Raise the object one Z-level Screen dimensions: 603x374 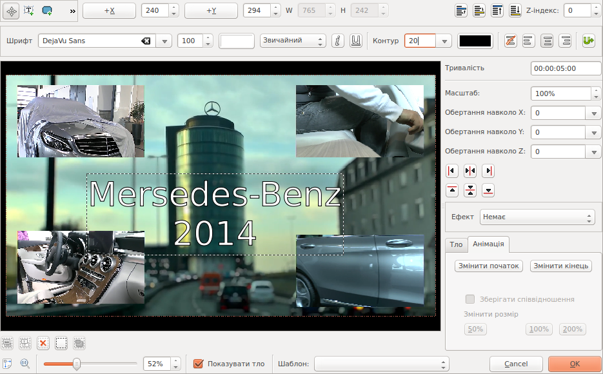[x=460, y=11]
